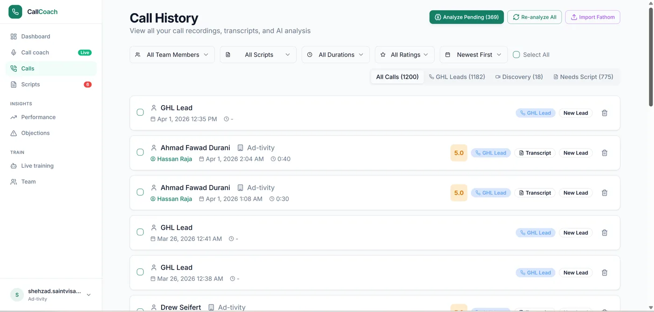This screenshot has height=312, width=654.
Task: Click New Lead on the 2:04 AM call
Action: point(576,153)
